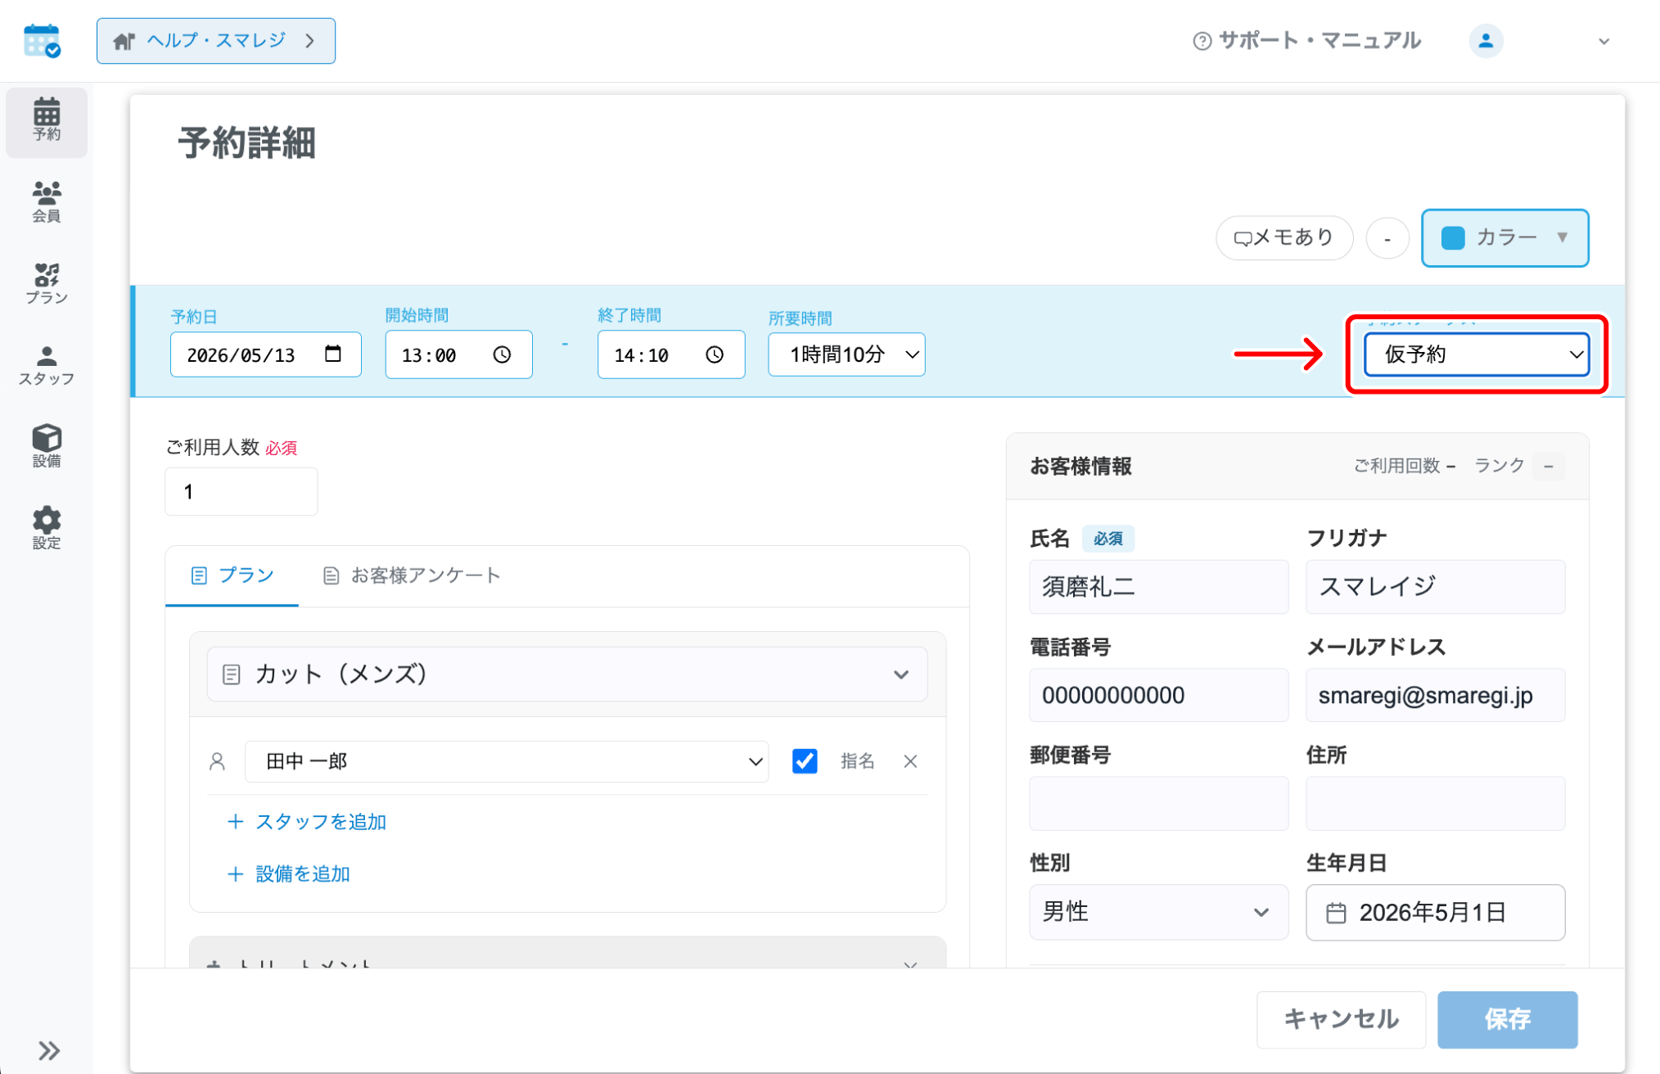Remove staff 田中 一郎 with X icon
The height and width of the screenshot is (1074, 1660).
910,761
